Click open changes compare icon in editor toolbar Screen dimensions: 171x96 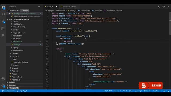click(x=159, y=7)
